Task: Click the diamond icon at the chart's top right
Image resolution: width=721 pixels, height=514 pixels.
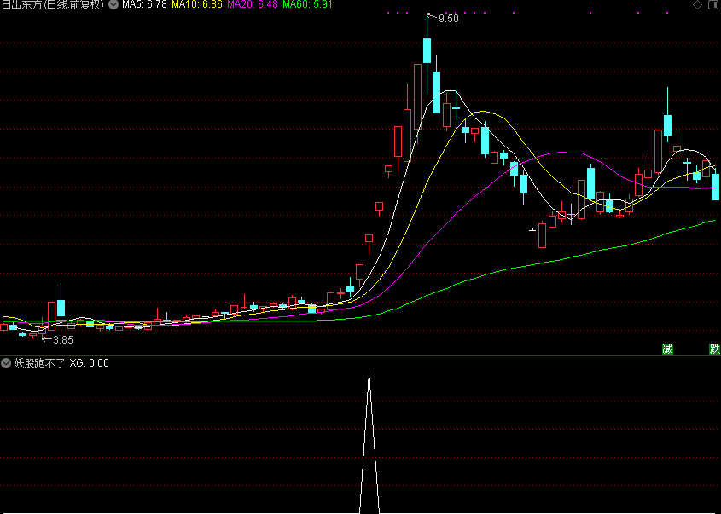Action: [698, 5]
